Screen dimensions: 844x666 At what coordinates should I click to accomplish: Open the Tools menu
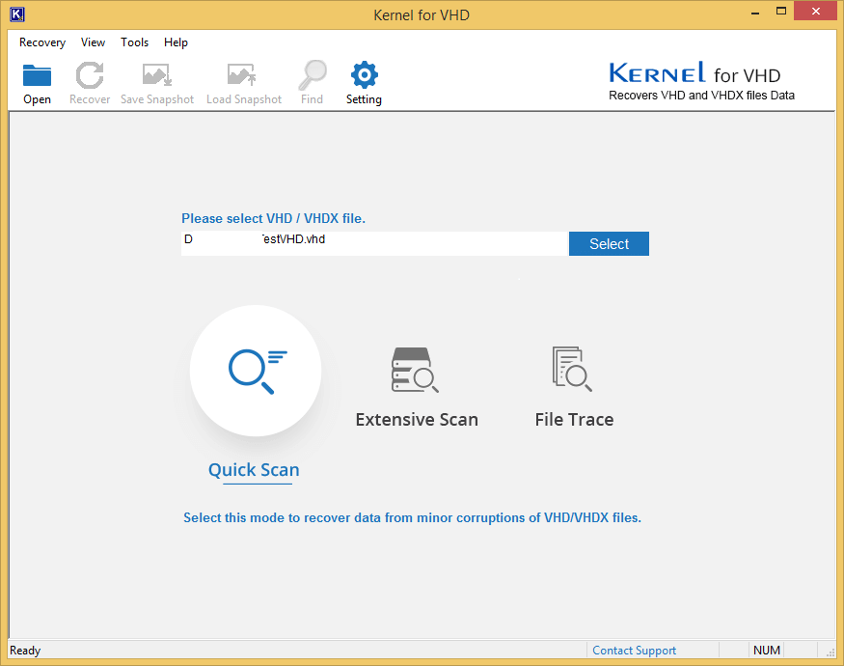pyautogui.click(x=135, y=42)
